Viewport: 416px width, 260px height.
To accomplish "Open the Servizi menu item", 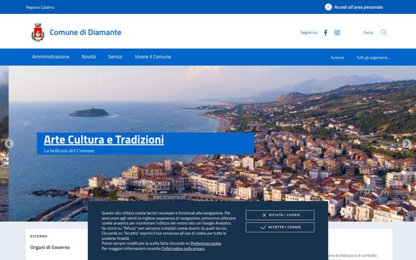I will [115, 57].
